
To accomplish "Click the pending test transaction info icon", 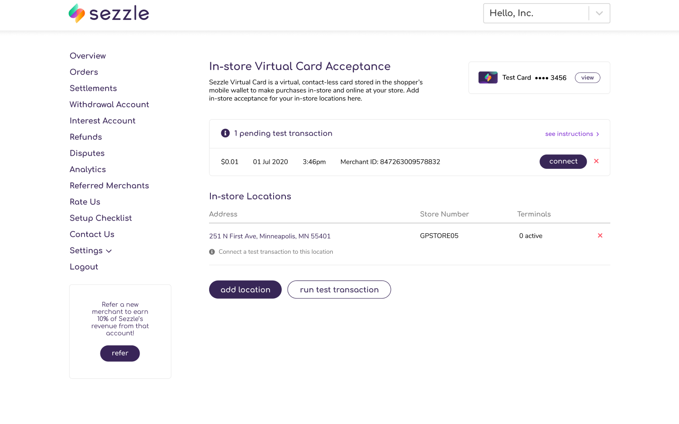I will (225, 133).
